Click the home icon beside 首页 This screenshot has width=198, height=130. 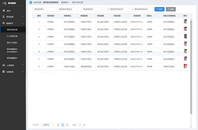pos(3,11)
